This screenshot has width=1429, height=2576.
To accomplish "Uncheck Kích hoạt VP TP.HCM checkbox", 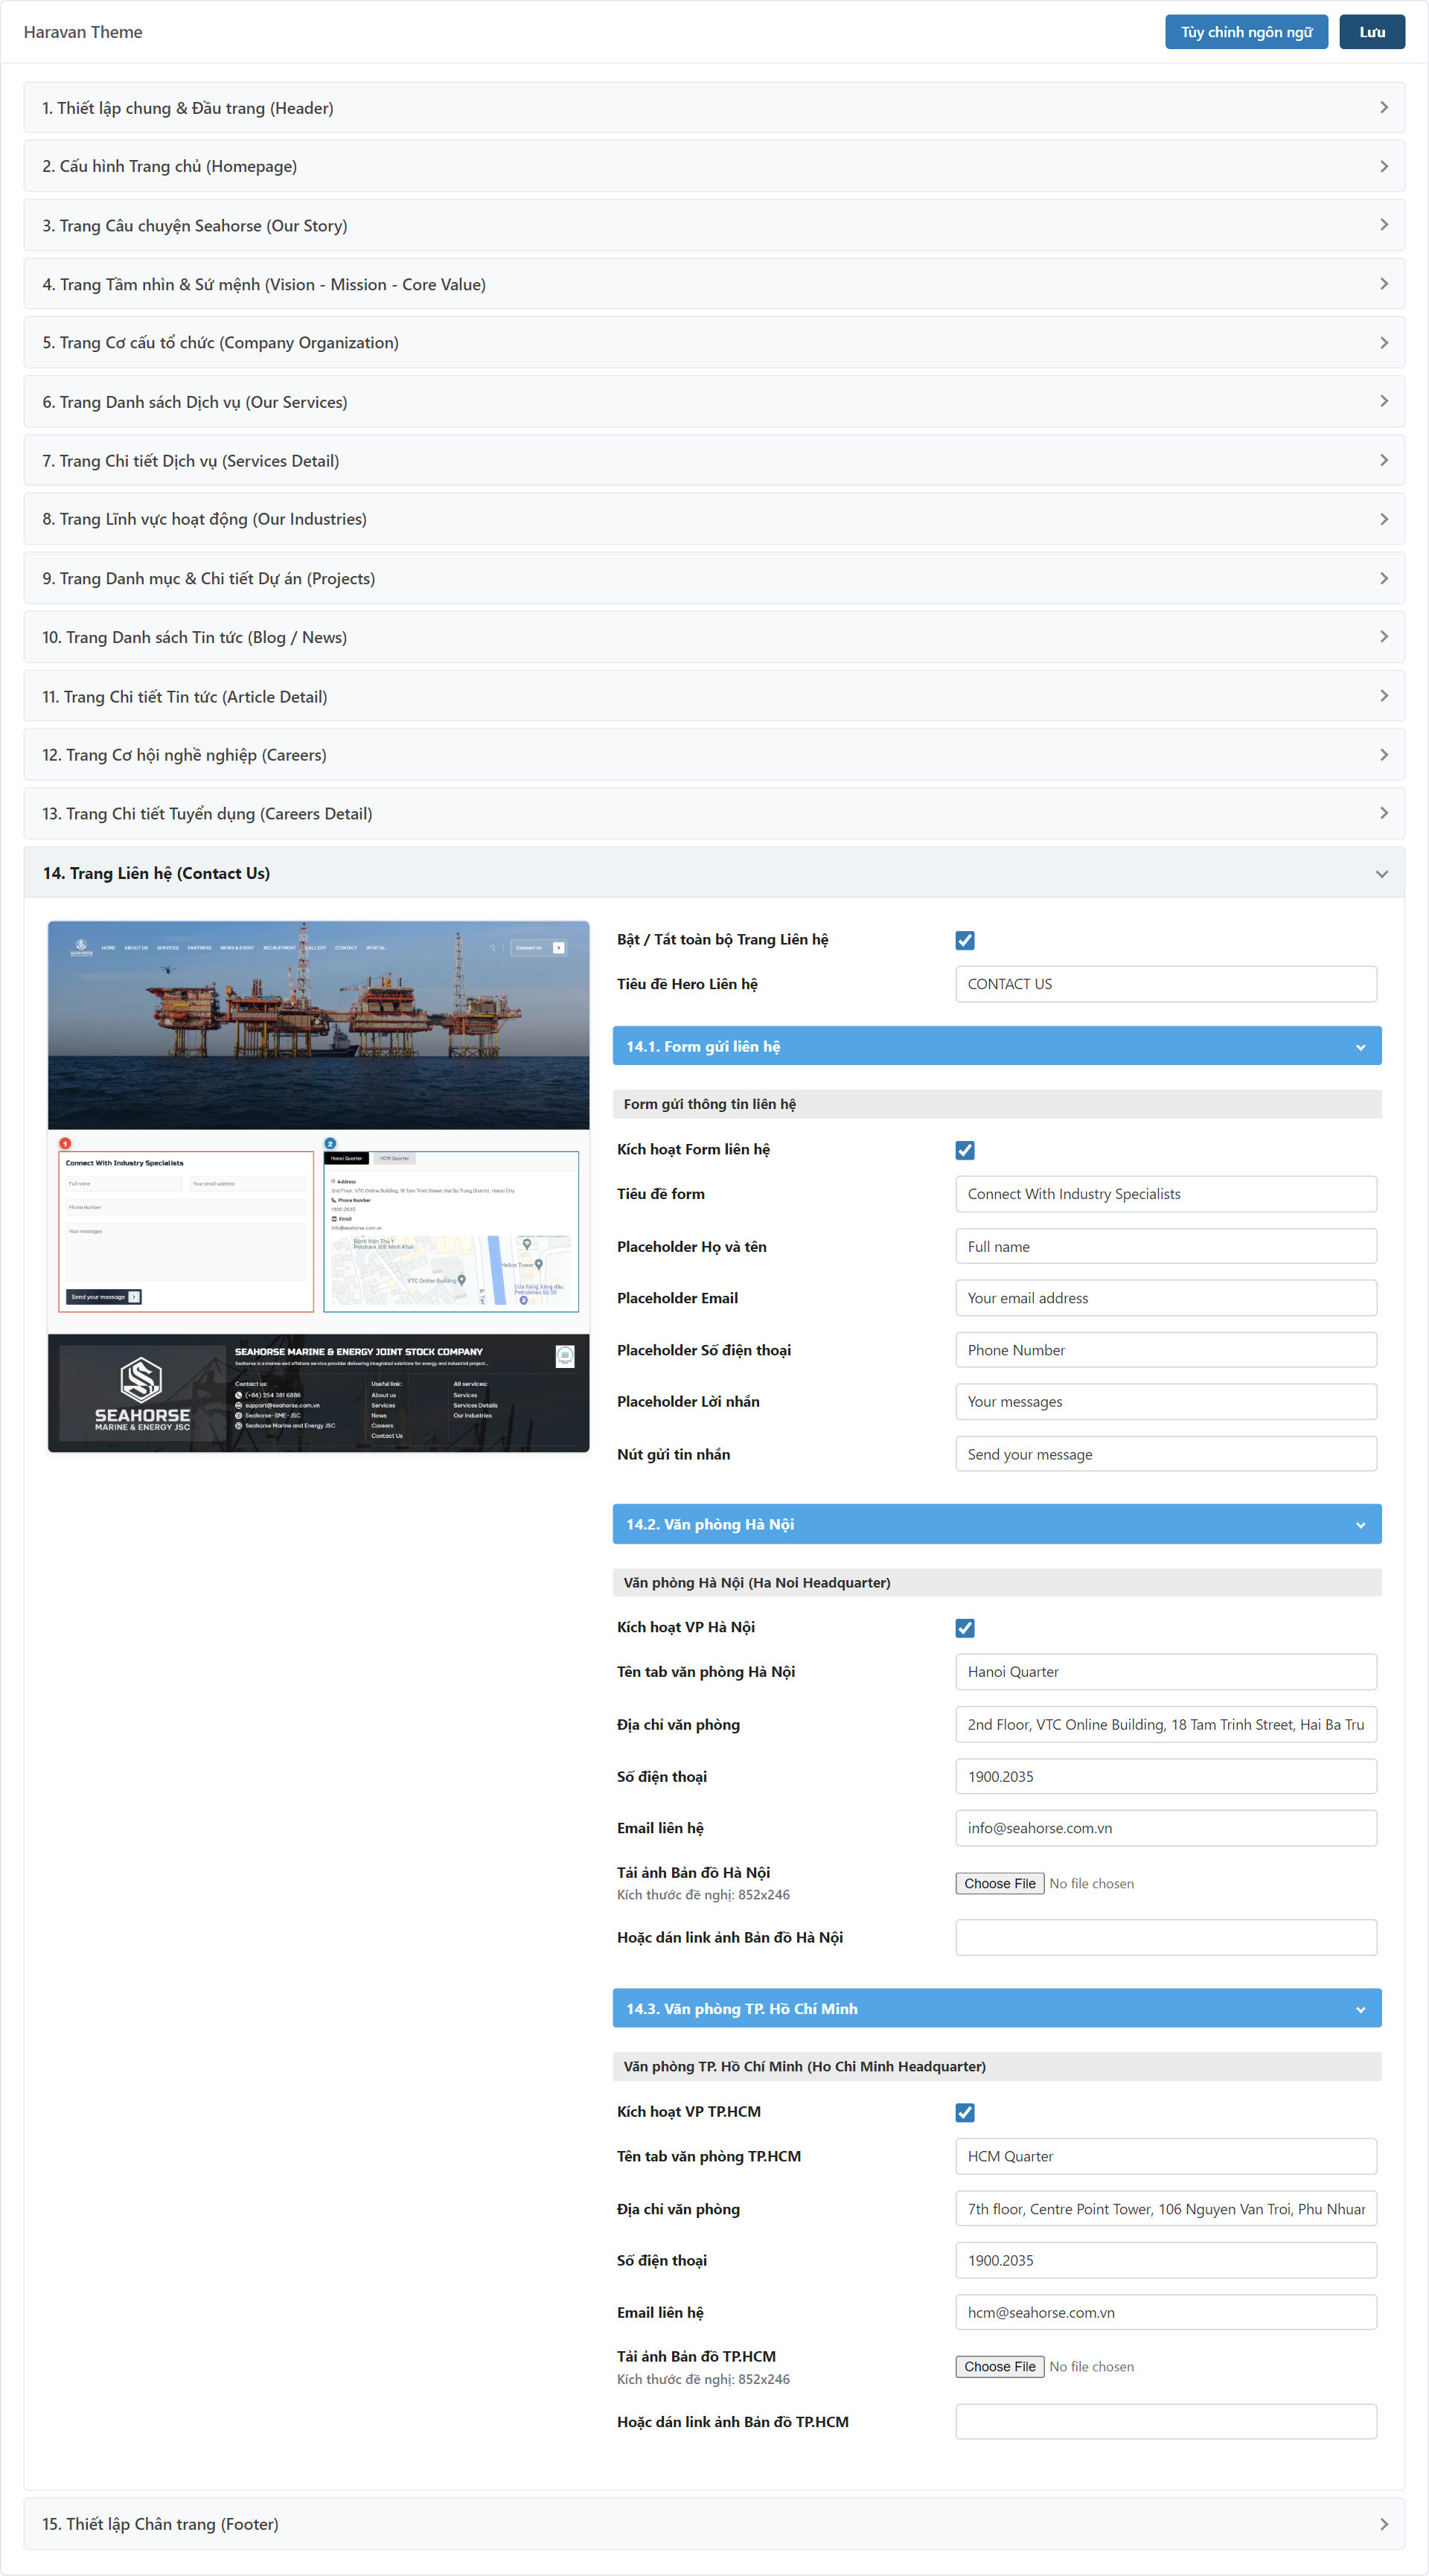I will pyautogui.click(x=965, y=2112).
